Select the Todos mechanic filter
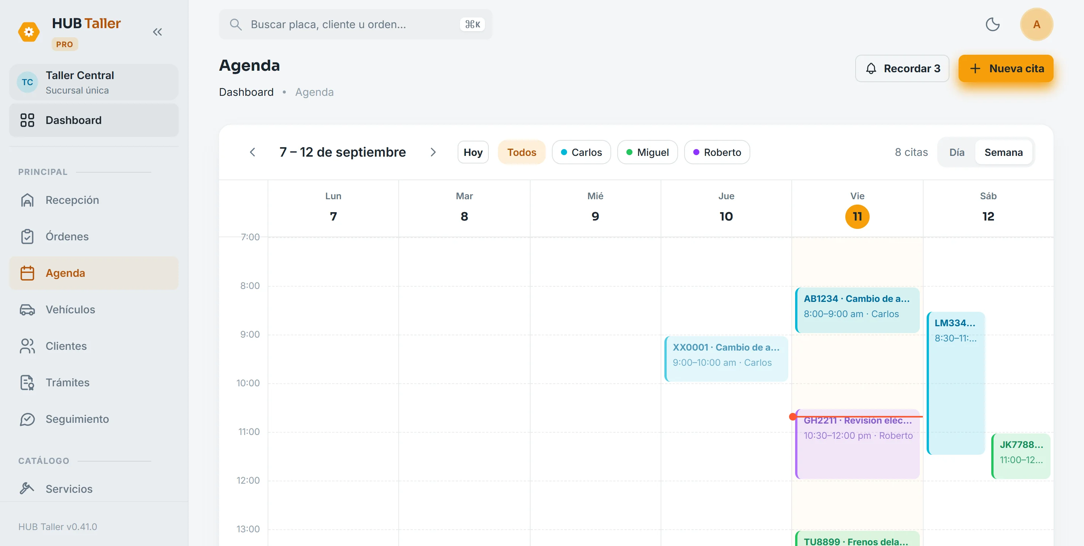The image size is (1084, 546). click(x=521, y=152)
